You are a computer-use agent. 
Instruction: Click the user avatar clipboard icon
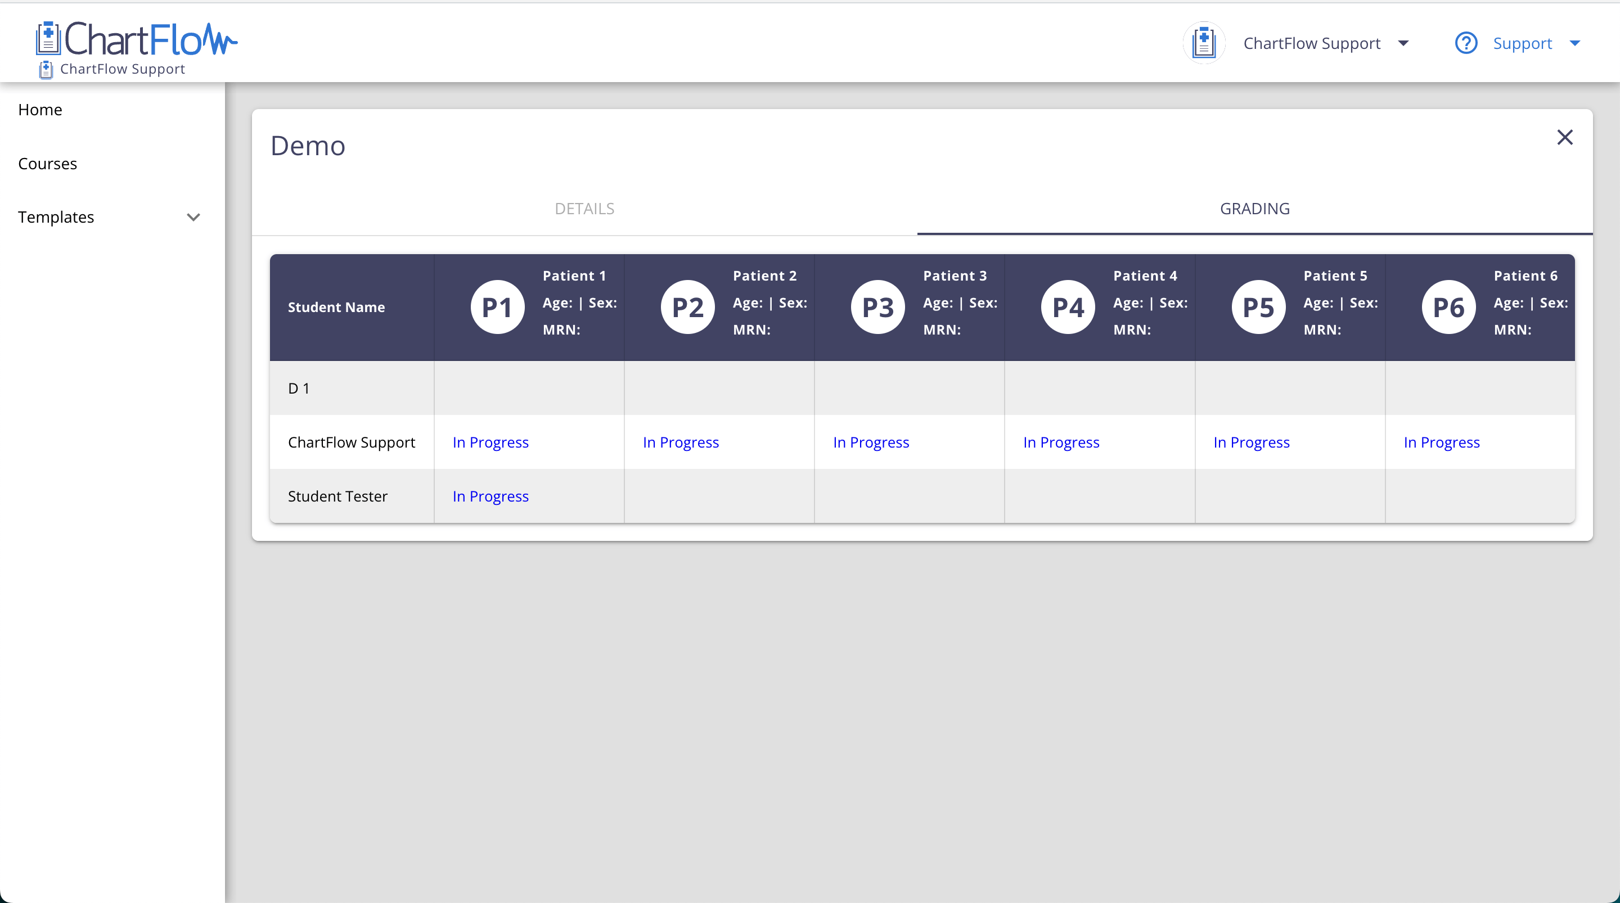(x=1204, y=43)
